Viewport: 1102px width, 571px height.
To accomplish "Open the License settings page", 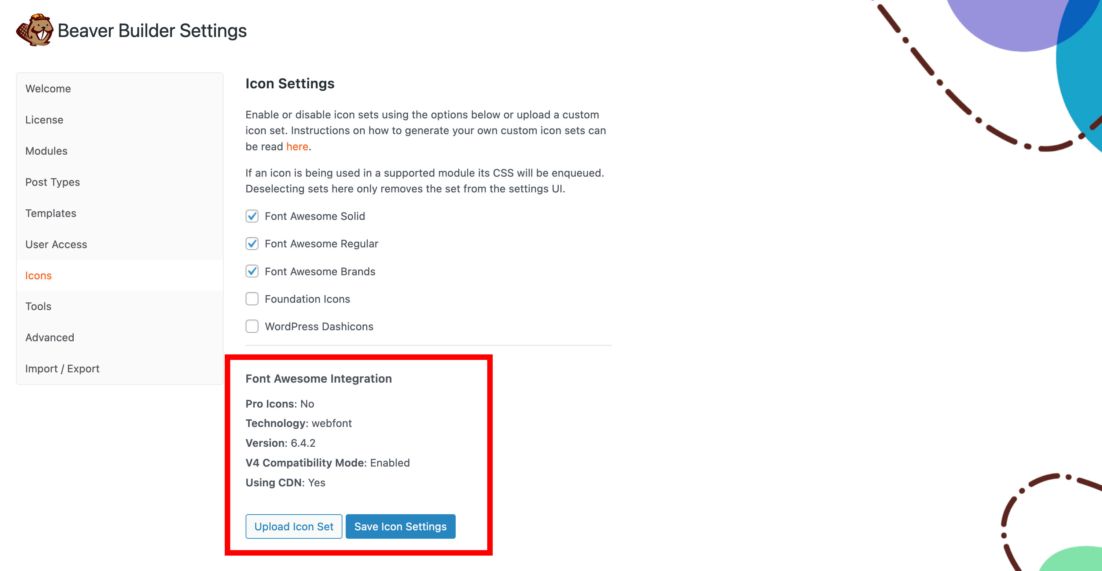I will [x=44, y=120].
